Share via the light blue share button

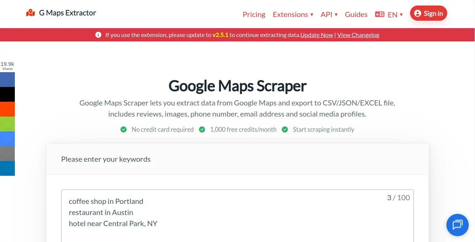pos(7,139)
